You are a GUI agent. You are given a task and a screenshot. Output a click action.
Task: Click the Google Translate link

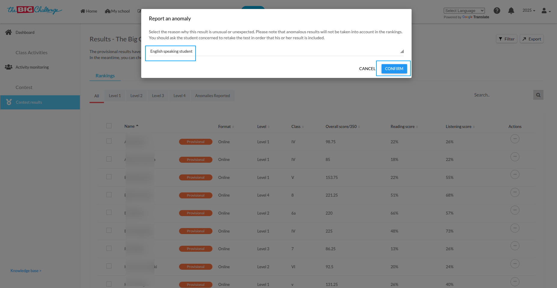click(476, 17)
